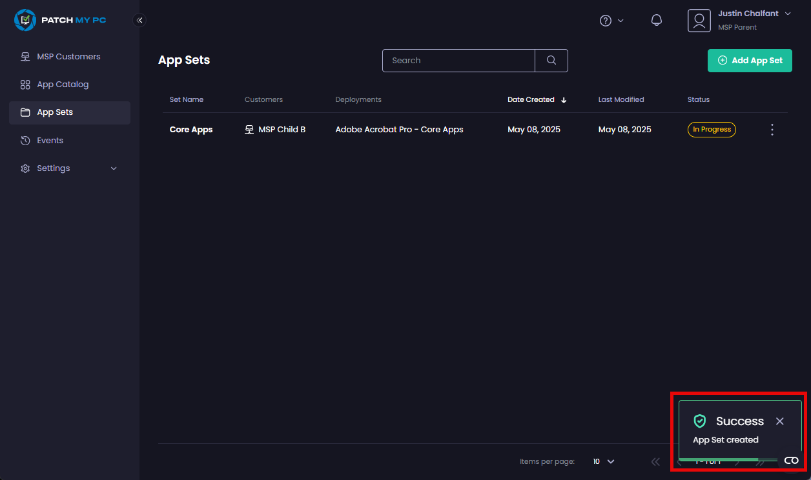Viewport: 811px width, 480px height.
Task: Click inside the Search field
Action: click(458, 60)
